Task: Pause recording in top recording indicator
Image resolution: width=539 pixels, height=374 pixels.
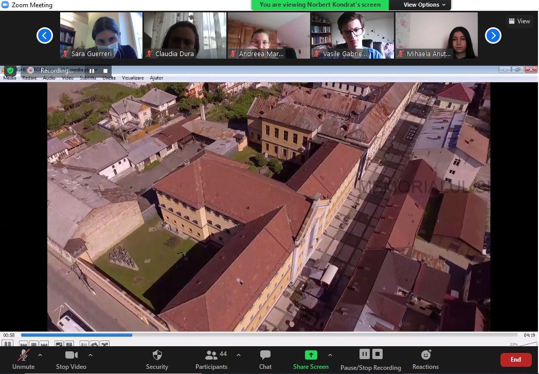Action: [x=92, y=70]
